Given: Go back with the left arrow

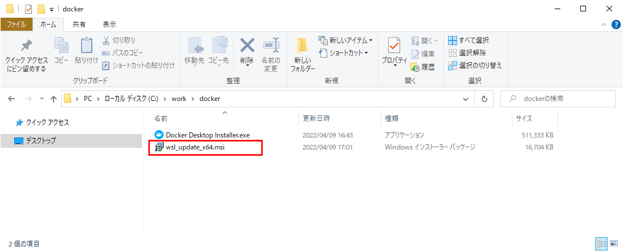Looking at the screenshot, I should coord(12,99).
